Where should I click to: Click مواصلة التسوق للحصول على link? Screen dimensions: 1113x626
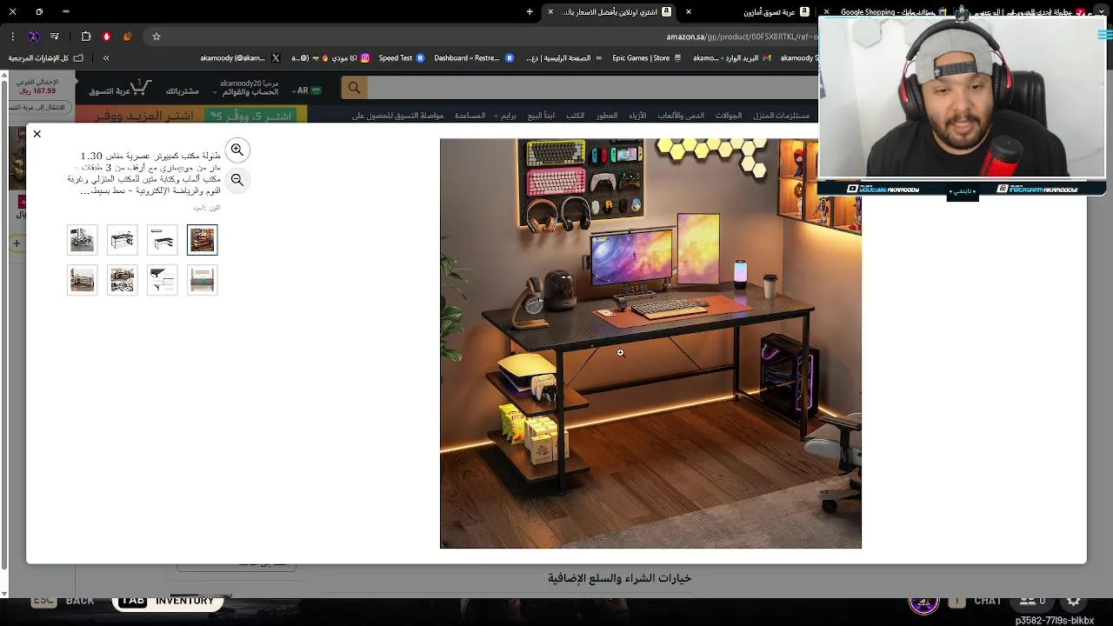[x=397, y=116]
